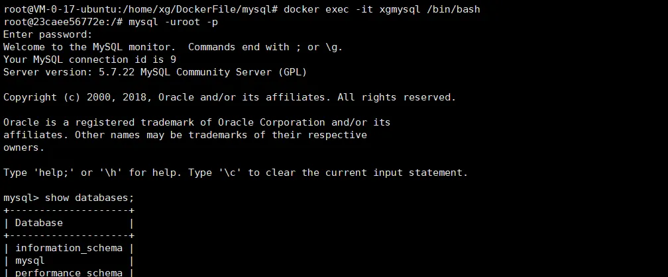Click the mysql database row
This screenshot has width=668, height=277.
click(x=69, y=261)
